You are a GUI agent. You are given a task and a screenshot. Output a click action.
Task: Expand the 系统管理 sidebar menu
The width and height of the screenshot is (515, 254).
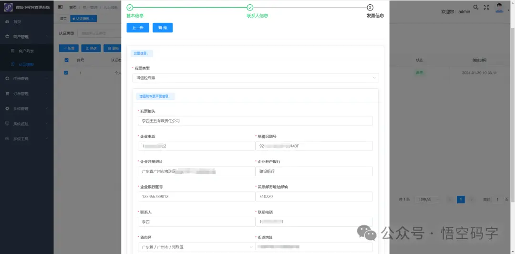pos(27,108)
